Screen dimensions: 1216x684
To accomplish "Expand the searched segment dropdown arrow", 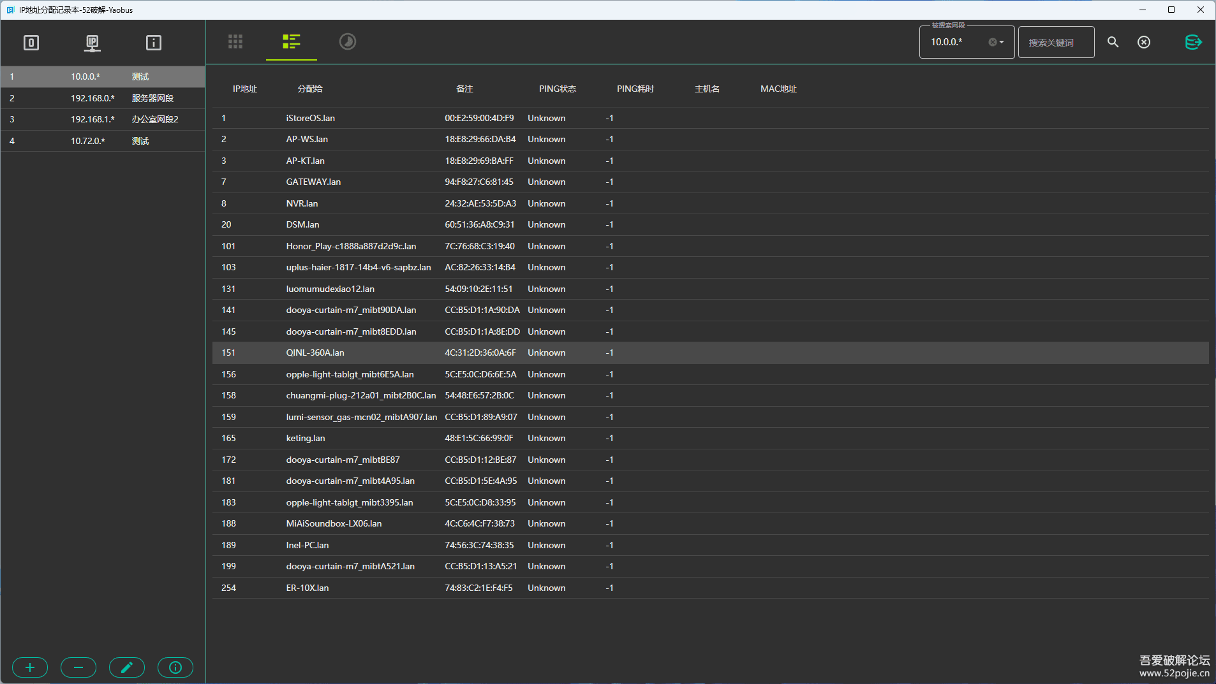I will point(1002,42).
